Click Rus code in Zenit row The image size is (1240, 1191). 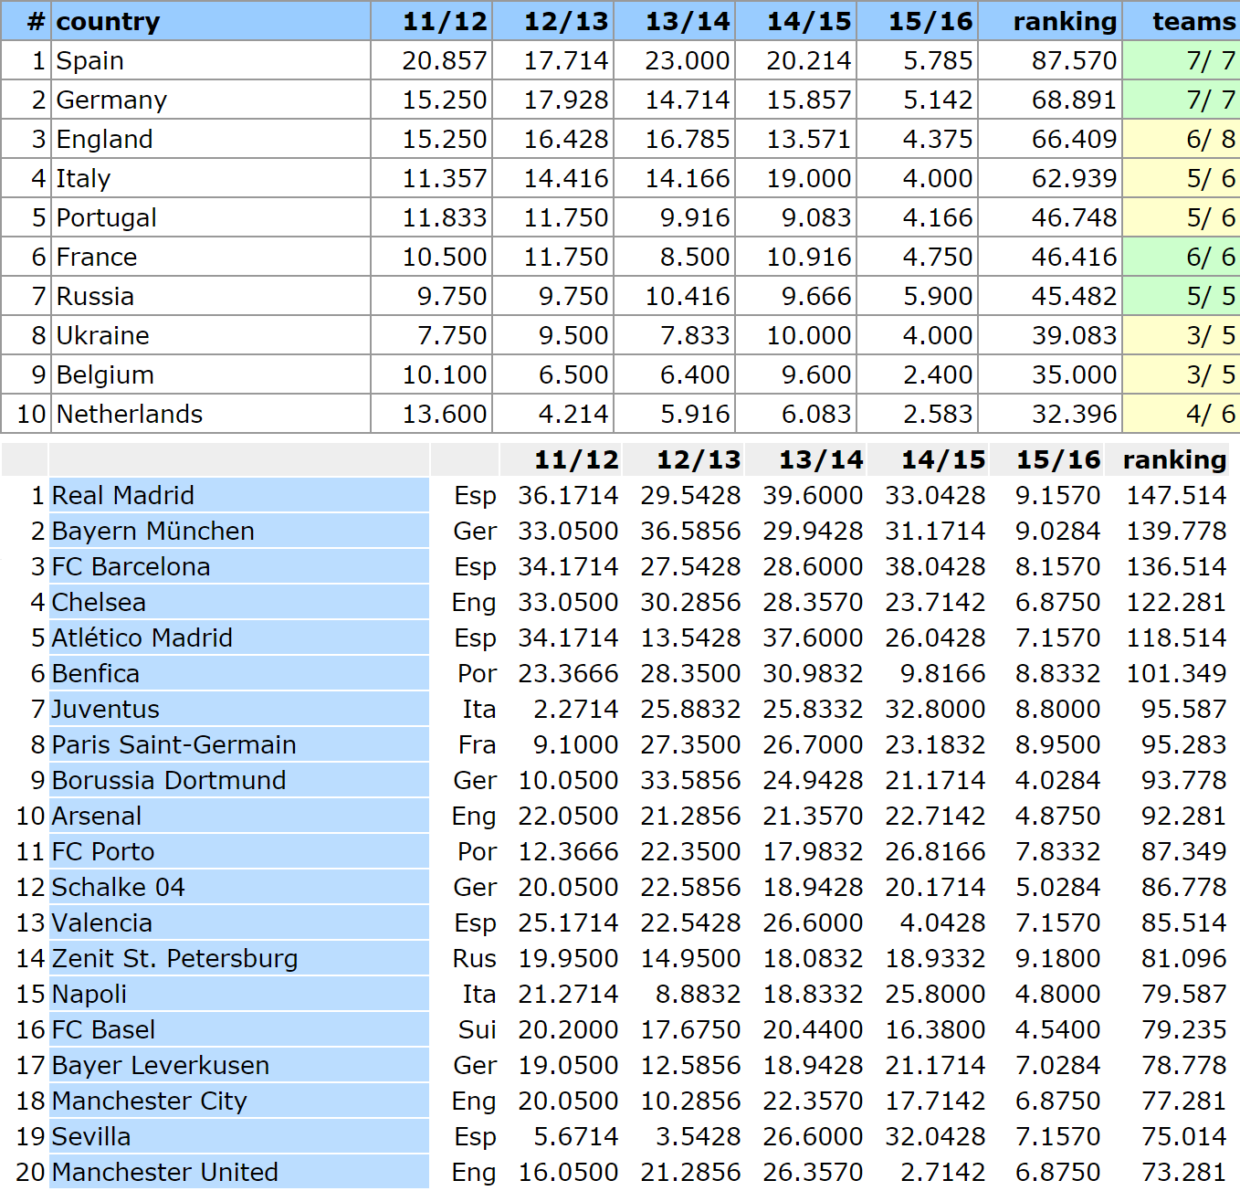click(475, 958)
